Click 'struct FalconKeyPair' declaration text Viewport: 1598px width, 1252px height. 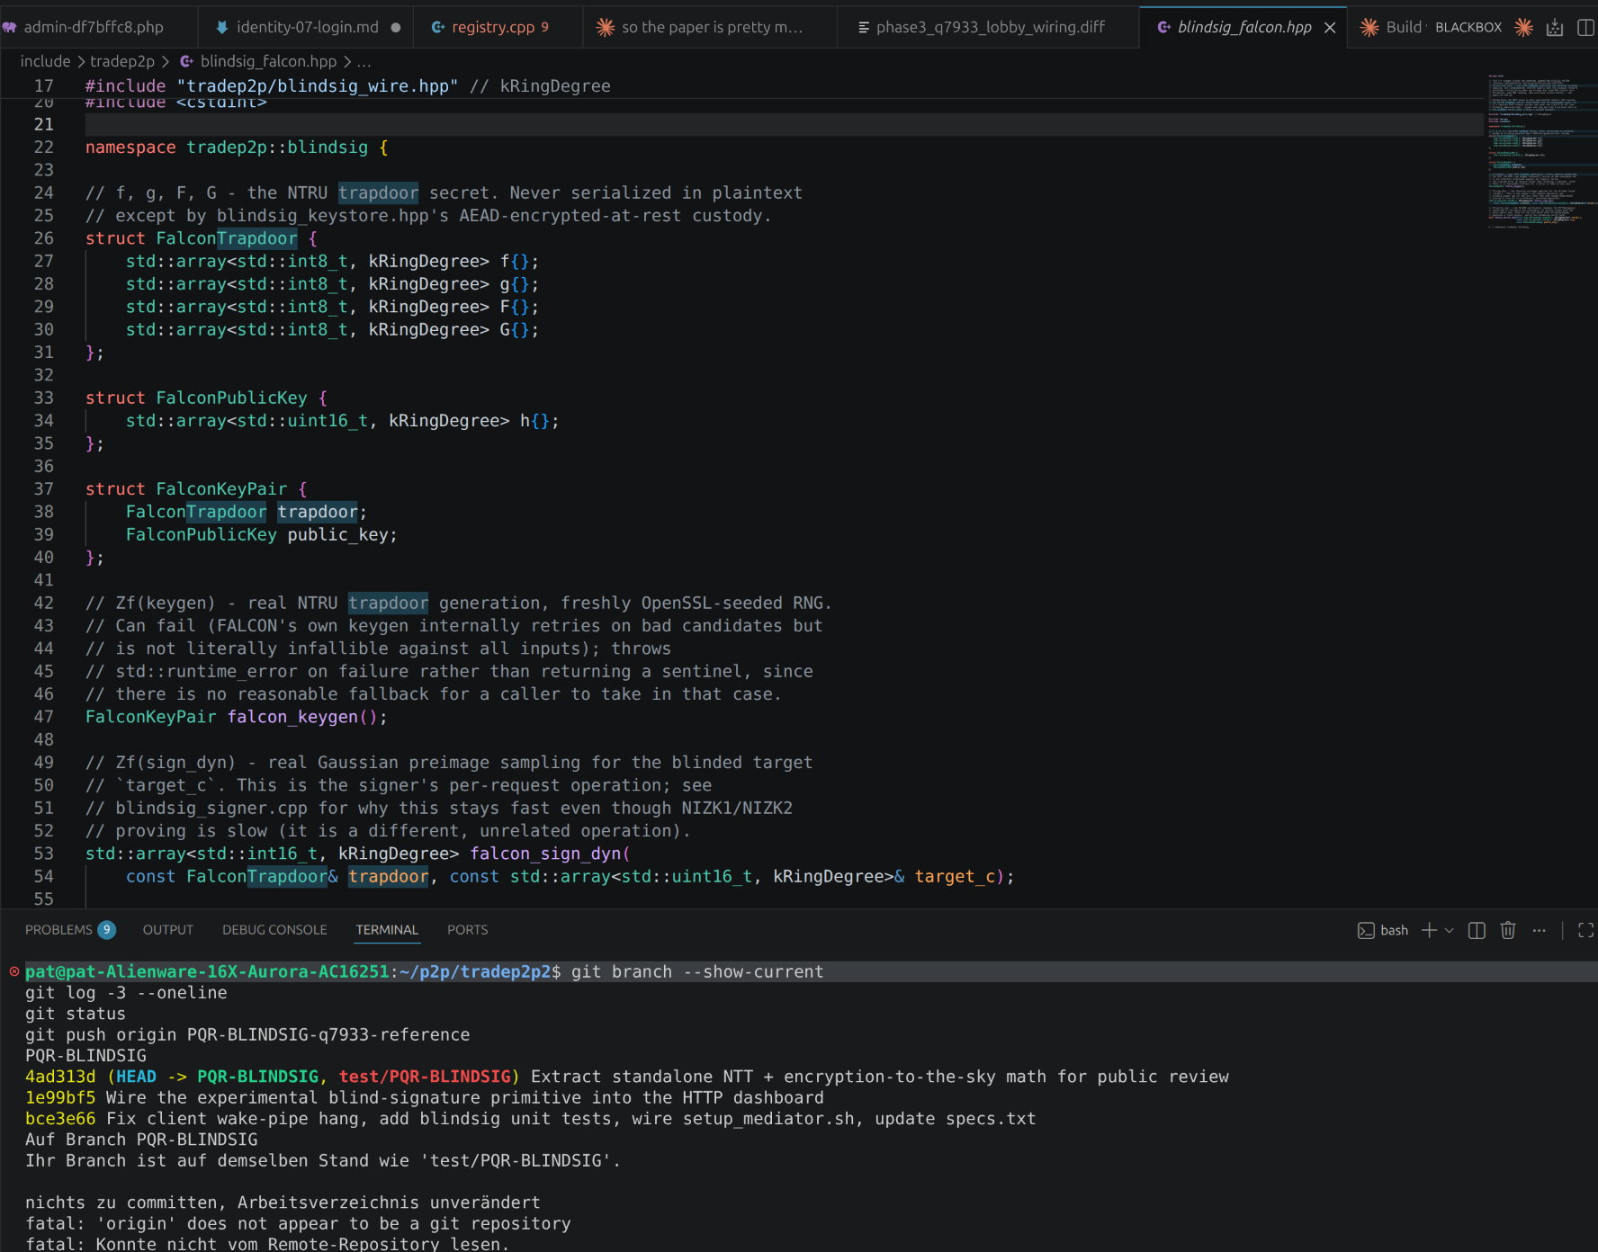[186, 488]
